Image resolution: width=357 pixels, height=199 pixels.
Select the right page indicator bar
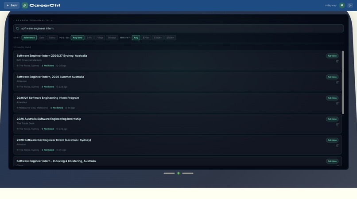[x=188, y=173]
